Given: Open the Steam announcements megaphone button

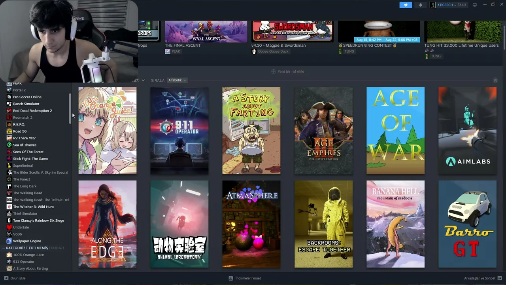Looking at the screenshot, I should [406, 5].
